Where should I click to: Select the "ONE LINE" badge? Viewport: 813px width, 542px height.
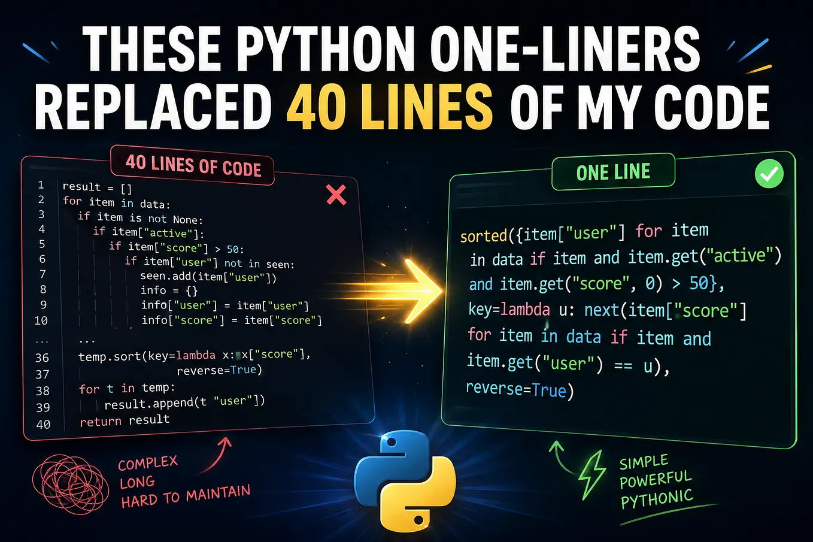pos(613,172)
